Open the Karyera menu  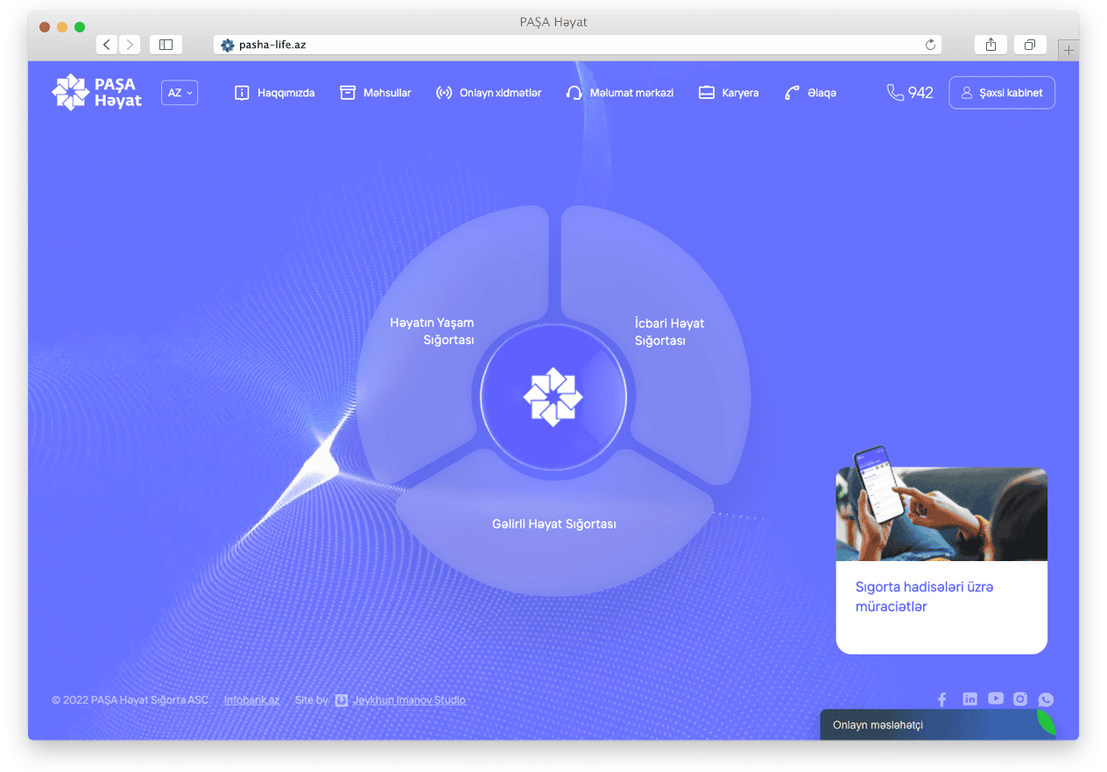pos(729,93)
